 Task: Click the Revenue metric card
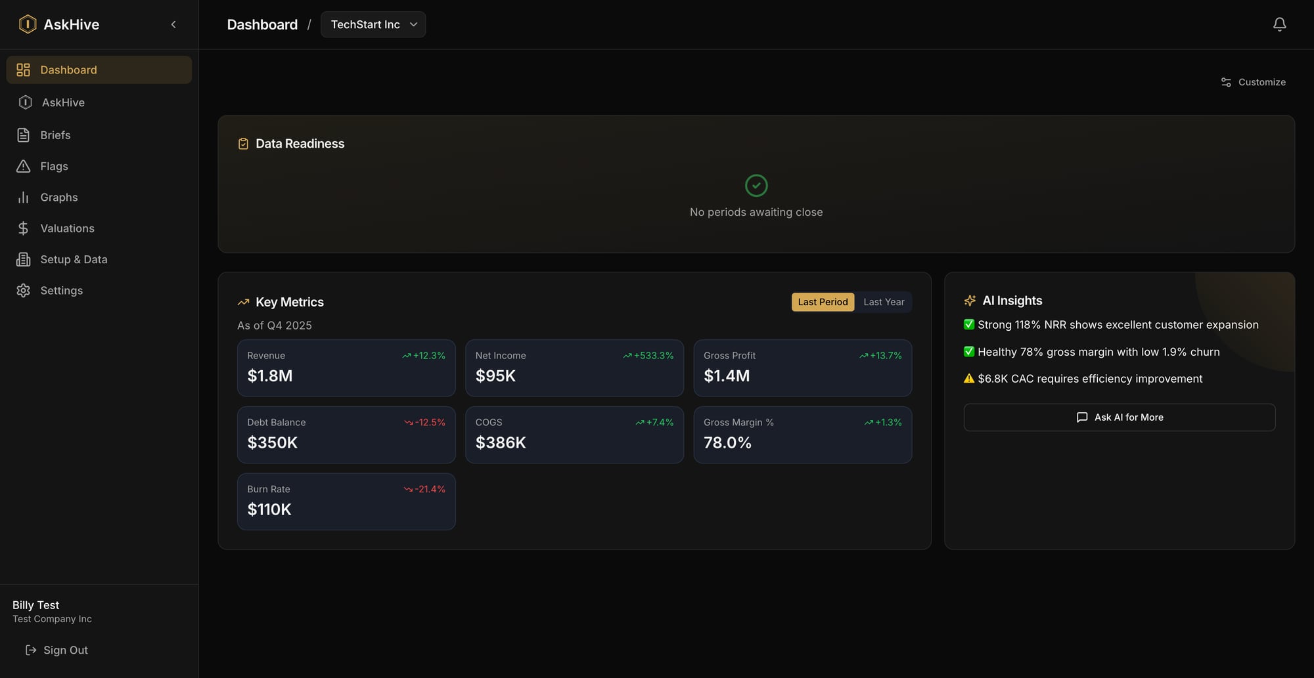(x=346, y=368)
